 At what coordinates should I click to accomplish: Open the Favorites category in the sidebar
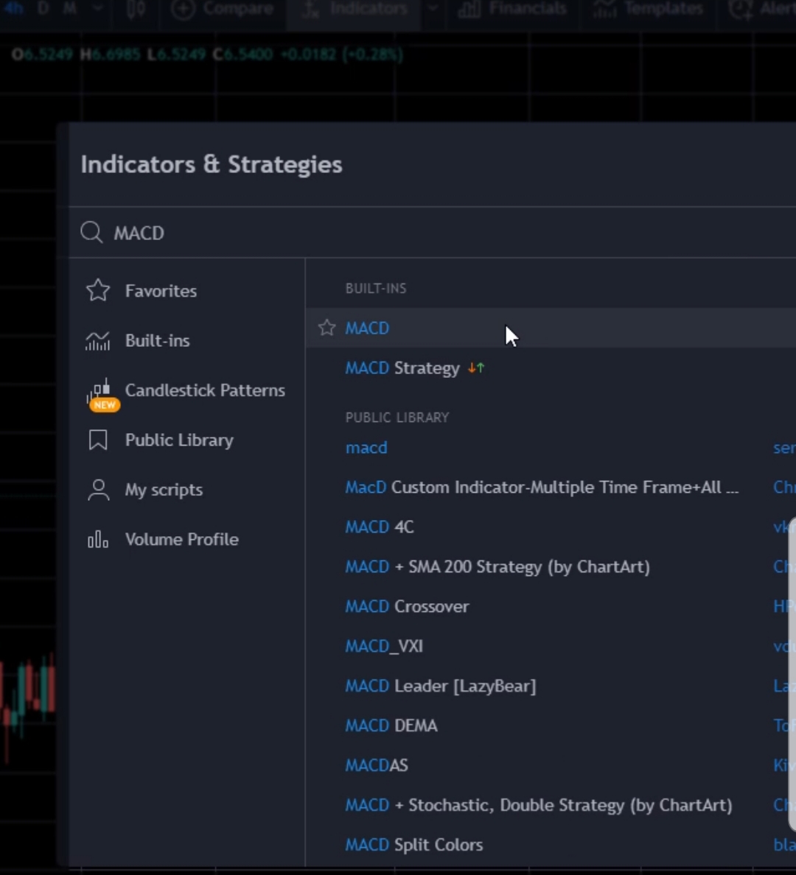142,291
